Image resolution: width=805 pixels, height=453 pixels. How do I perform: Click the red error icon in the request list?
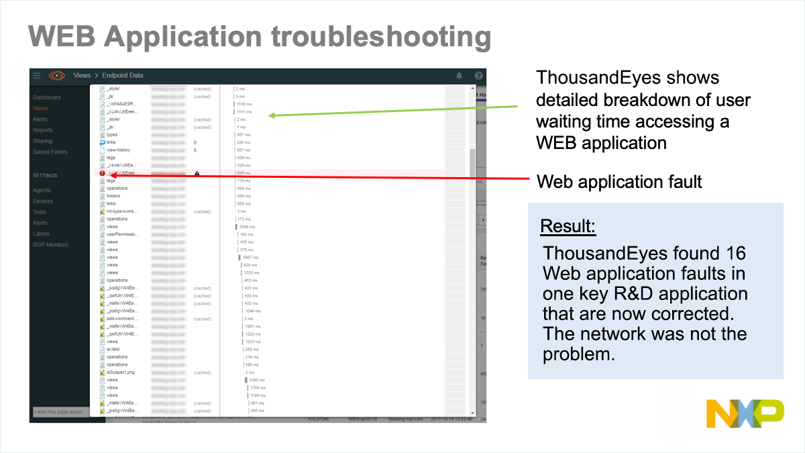tap(102, 173)
